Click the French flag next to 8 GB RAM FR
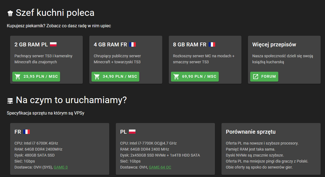Image resolution: width=325 pixels, height=177 pixels. (x=212, y=44)
